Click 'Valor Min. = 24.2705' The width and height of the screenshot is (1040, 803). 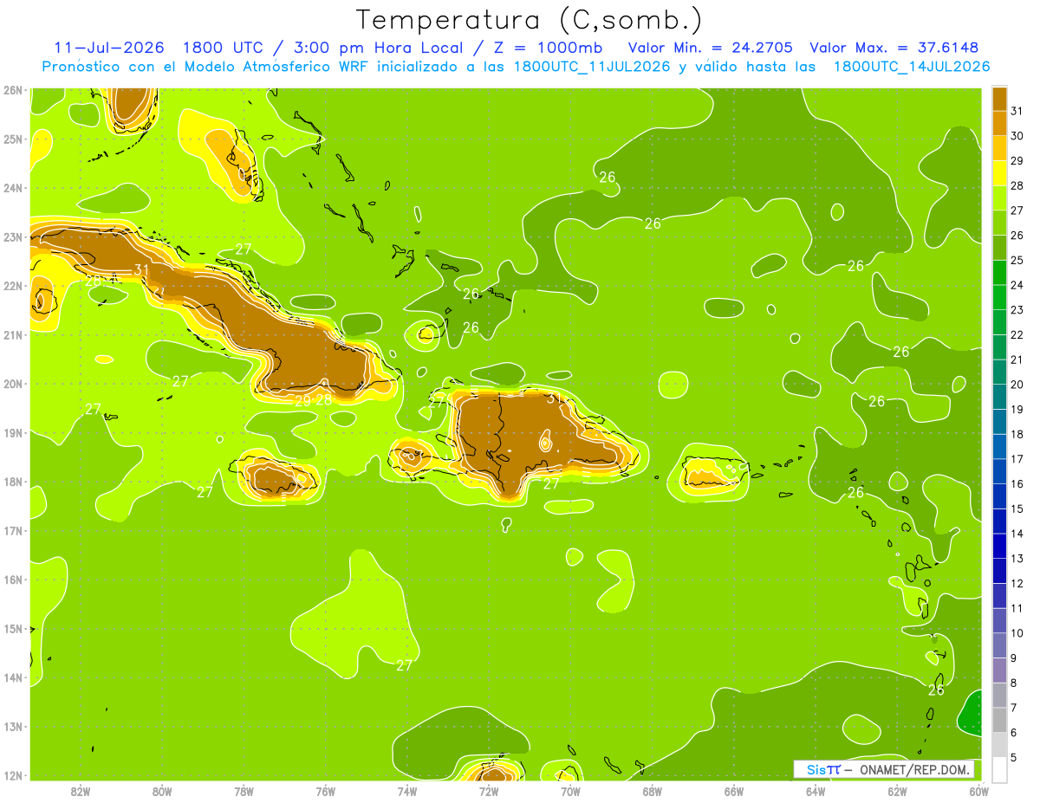coord(711,48)
